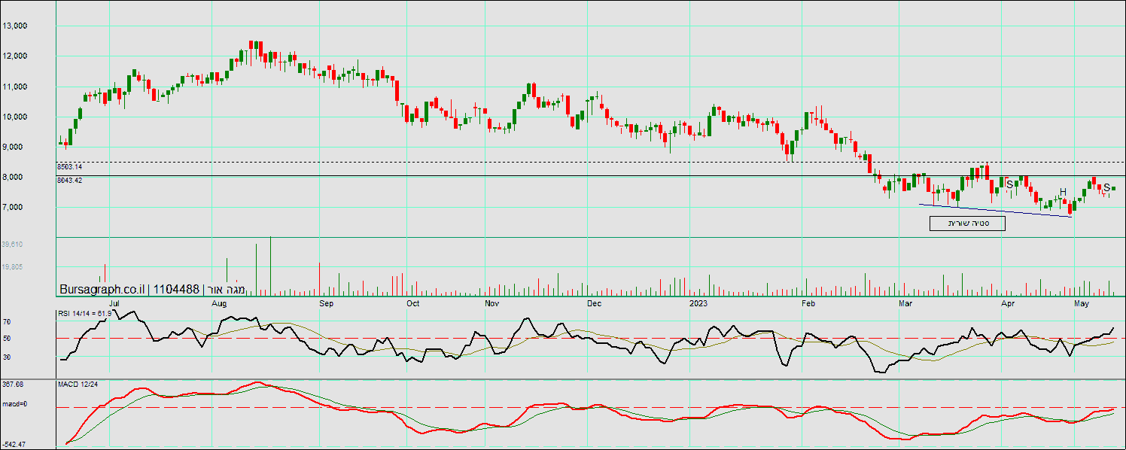The image size is (1126, 450).
Task: Click the -542.47 MACD minimum label
Action: tap(13, 445)
